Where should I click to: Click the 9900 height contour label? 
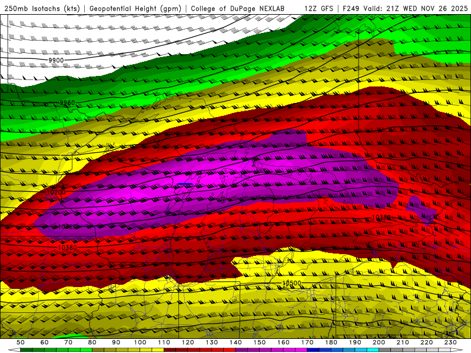56,61
